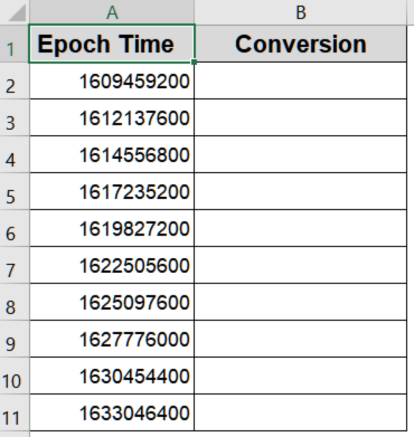Click empty Conversion cell in row 6
Viewport: 414px width, 437px height.
point(300,228)
